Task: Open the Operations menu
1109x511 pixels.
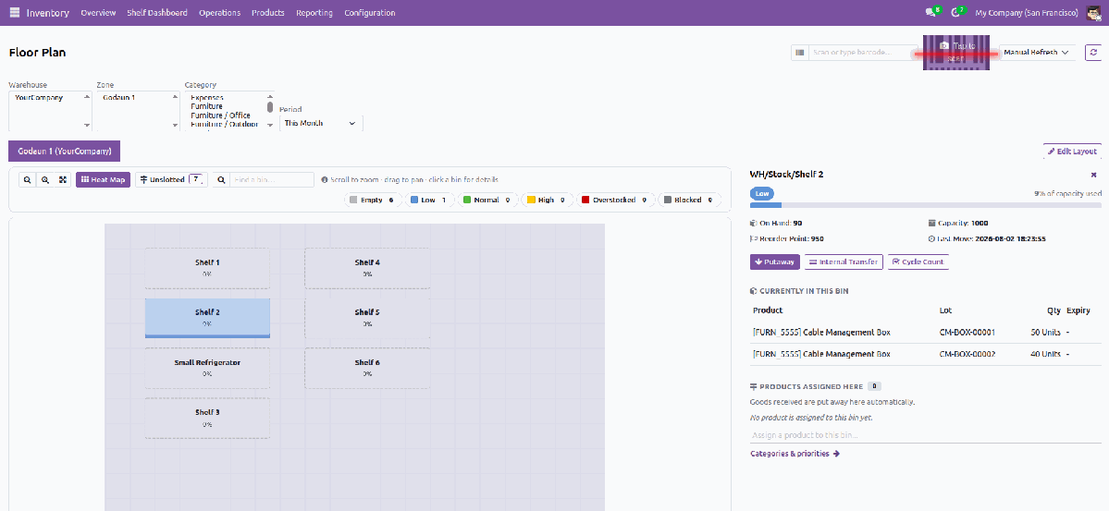Action: coord(219,13)
